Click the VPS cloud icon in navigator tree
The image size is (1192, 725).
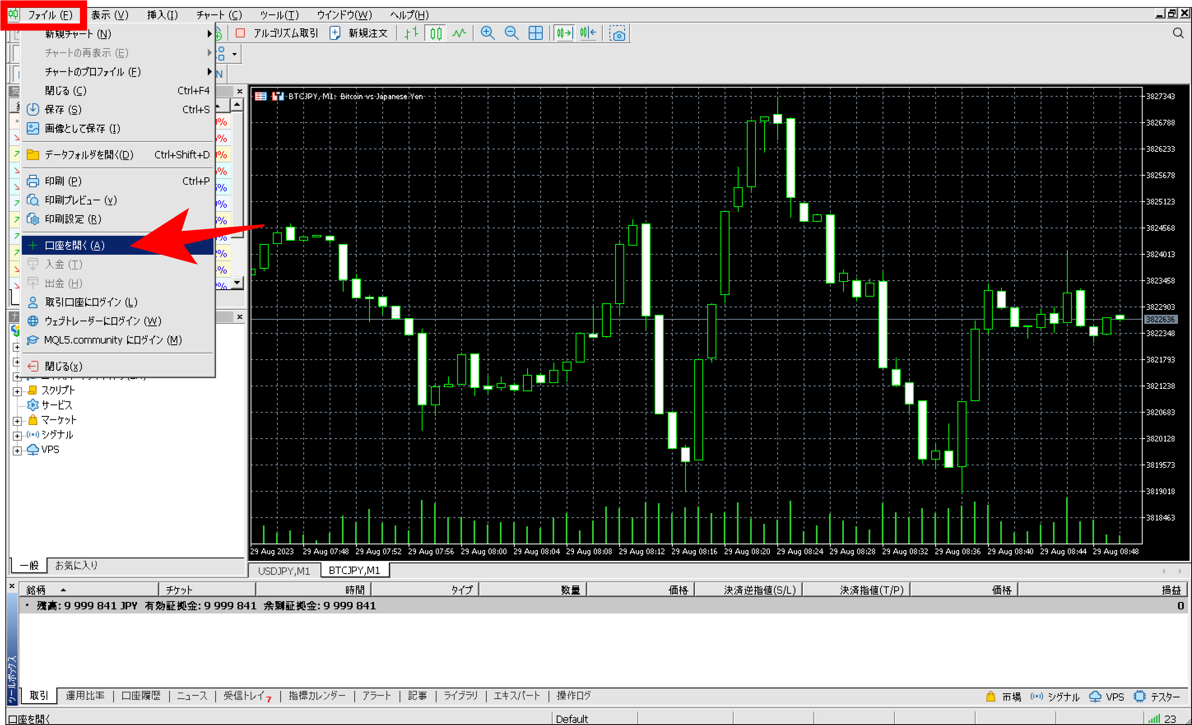pyautogui.click(x=33, y=449)
